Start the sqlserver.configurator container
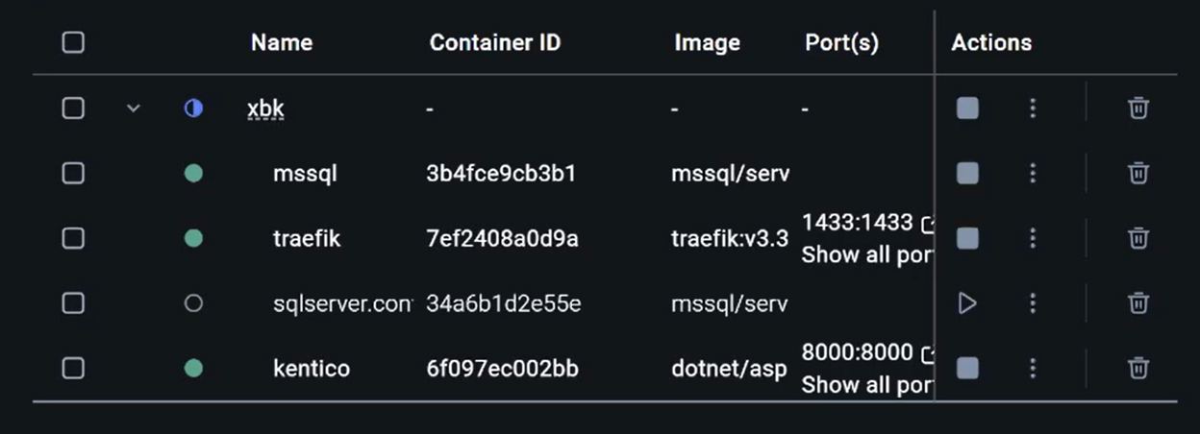 click(967, 303)
